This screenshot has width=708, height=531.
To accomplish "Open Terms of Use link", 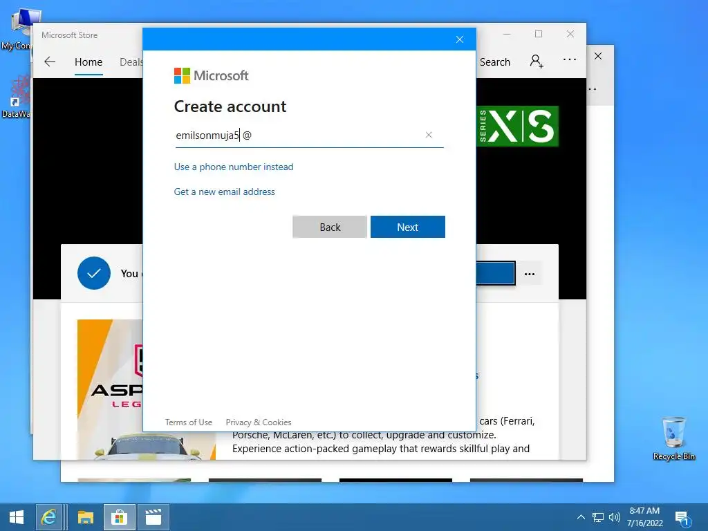I will pyautogui.click(x=188, y=422).
